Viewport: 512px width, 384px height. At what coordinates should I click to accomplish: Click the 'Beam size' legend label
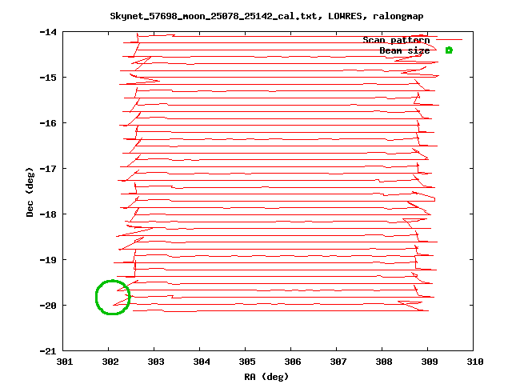[x=405, y=50]
